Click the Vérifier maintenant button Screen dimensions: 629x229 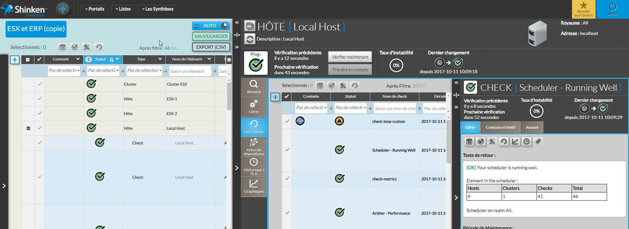click(x=350, y=57)
